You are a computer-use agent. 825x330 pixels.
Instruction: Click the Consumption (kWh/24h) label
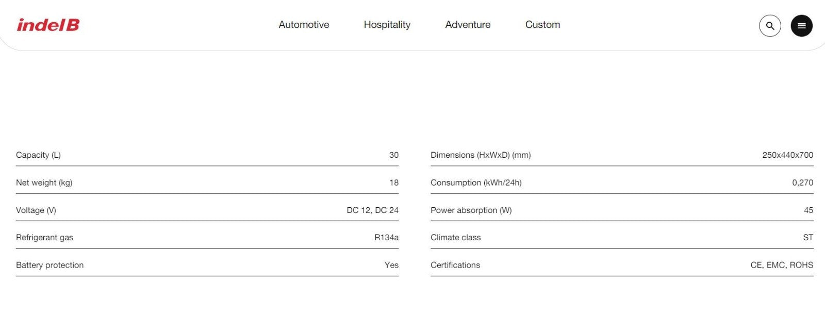click(476, 183)
